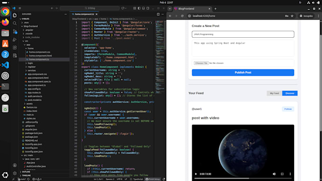The image size is (322, 181).
Task: Open app.routes.ts in Explorer
Action: 34,93
